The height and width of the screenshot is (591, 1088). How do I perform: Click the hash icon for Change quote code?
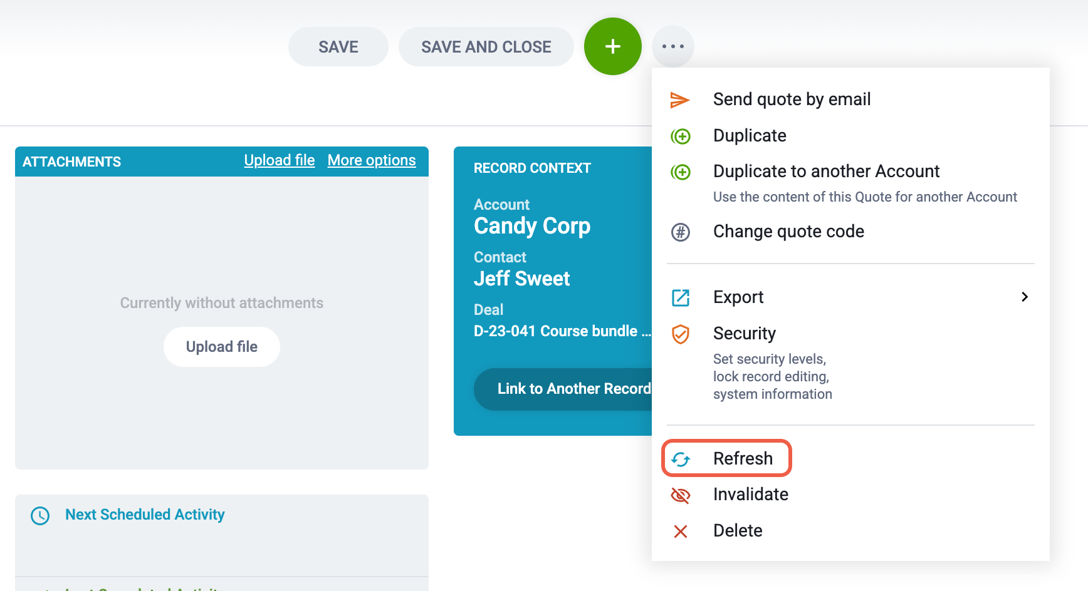(681, 232)
